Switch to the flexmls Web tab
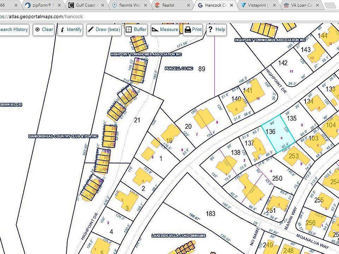 tap(129, 5)
